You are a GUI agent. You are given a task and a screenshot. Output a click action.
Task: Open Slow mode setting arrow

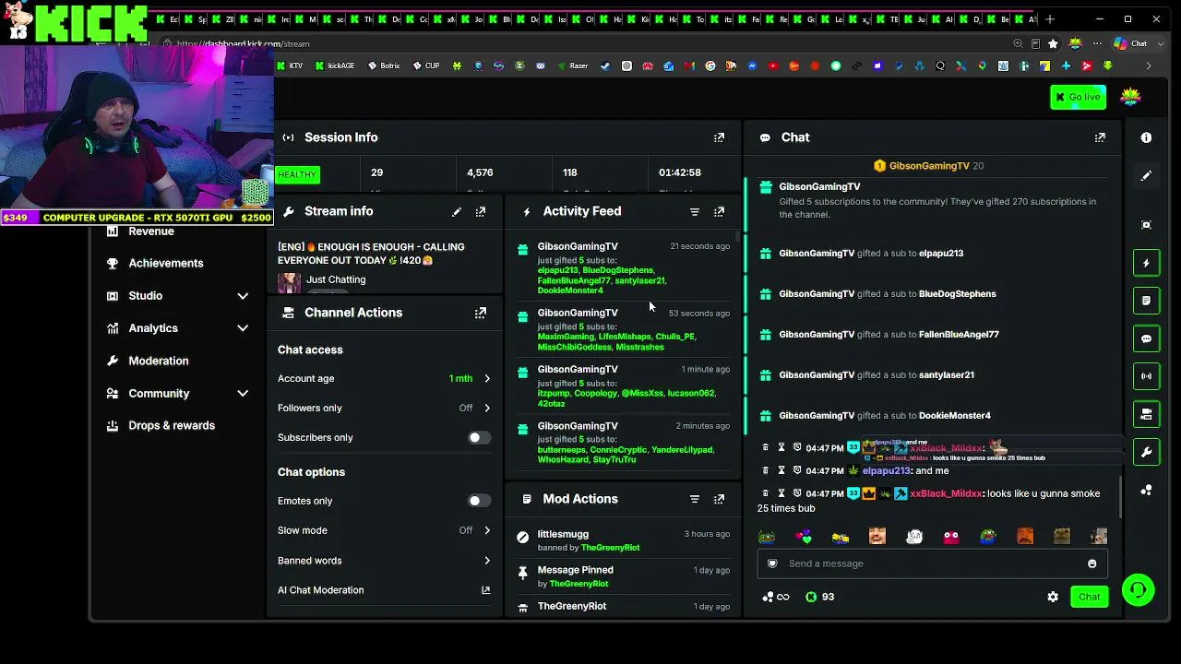487,530
